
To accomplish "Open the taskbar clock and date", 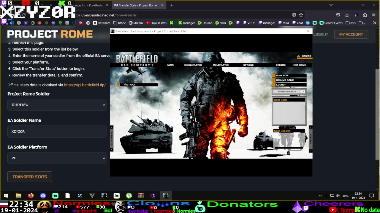I will [x=358, y=196].
